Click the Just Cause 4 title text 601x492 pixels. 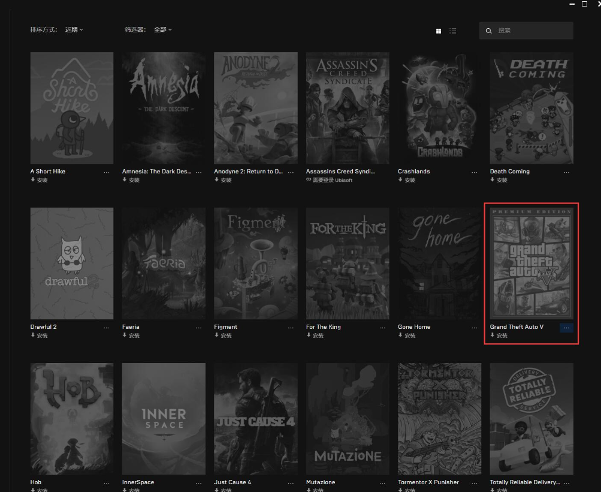coord(232,482)
